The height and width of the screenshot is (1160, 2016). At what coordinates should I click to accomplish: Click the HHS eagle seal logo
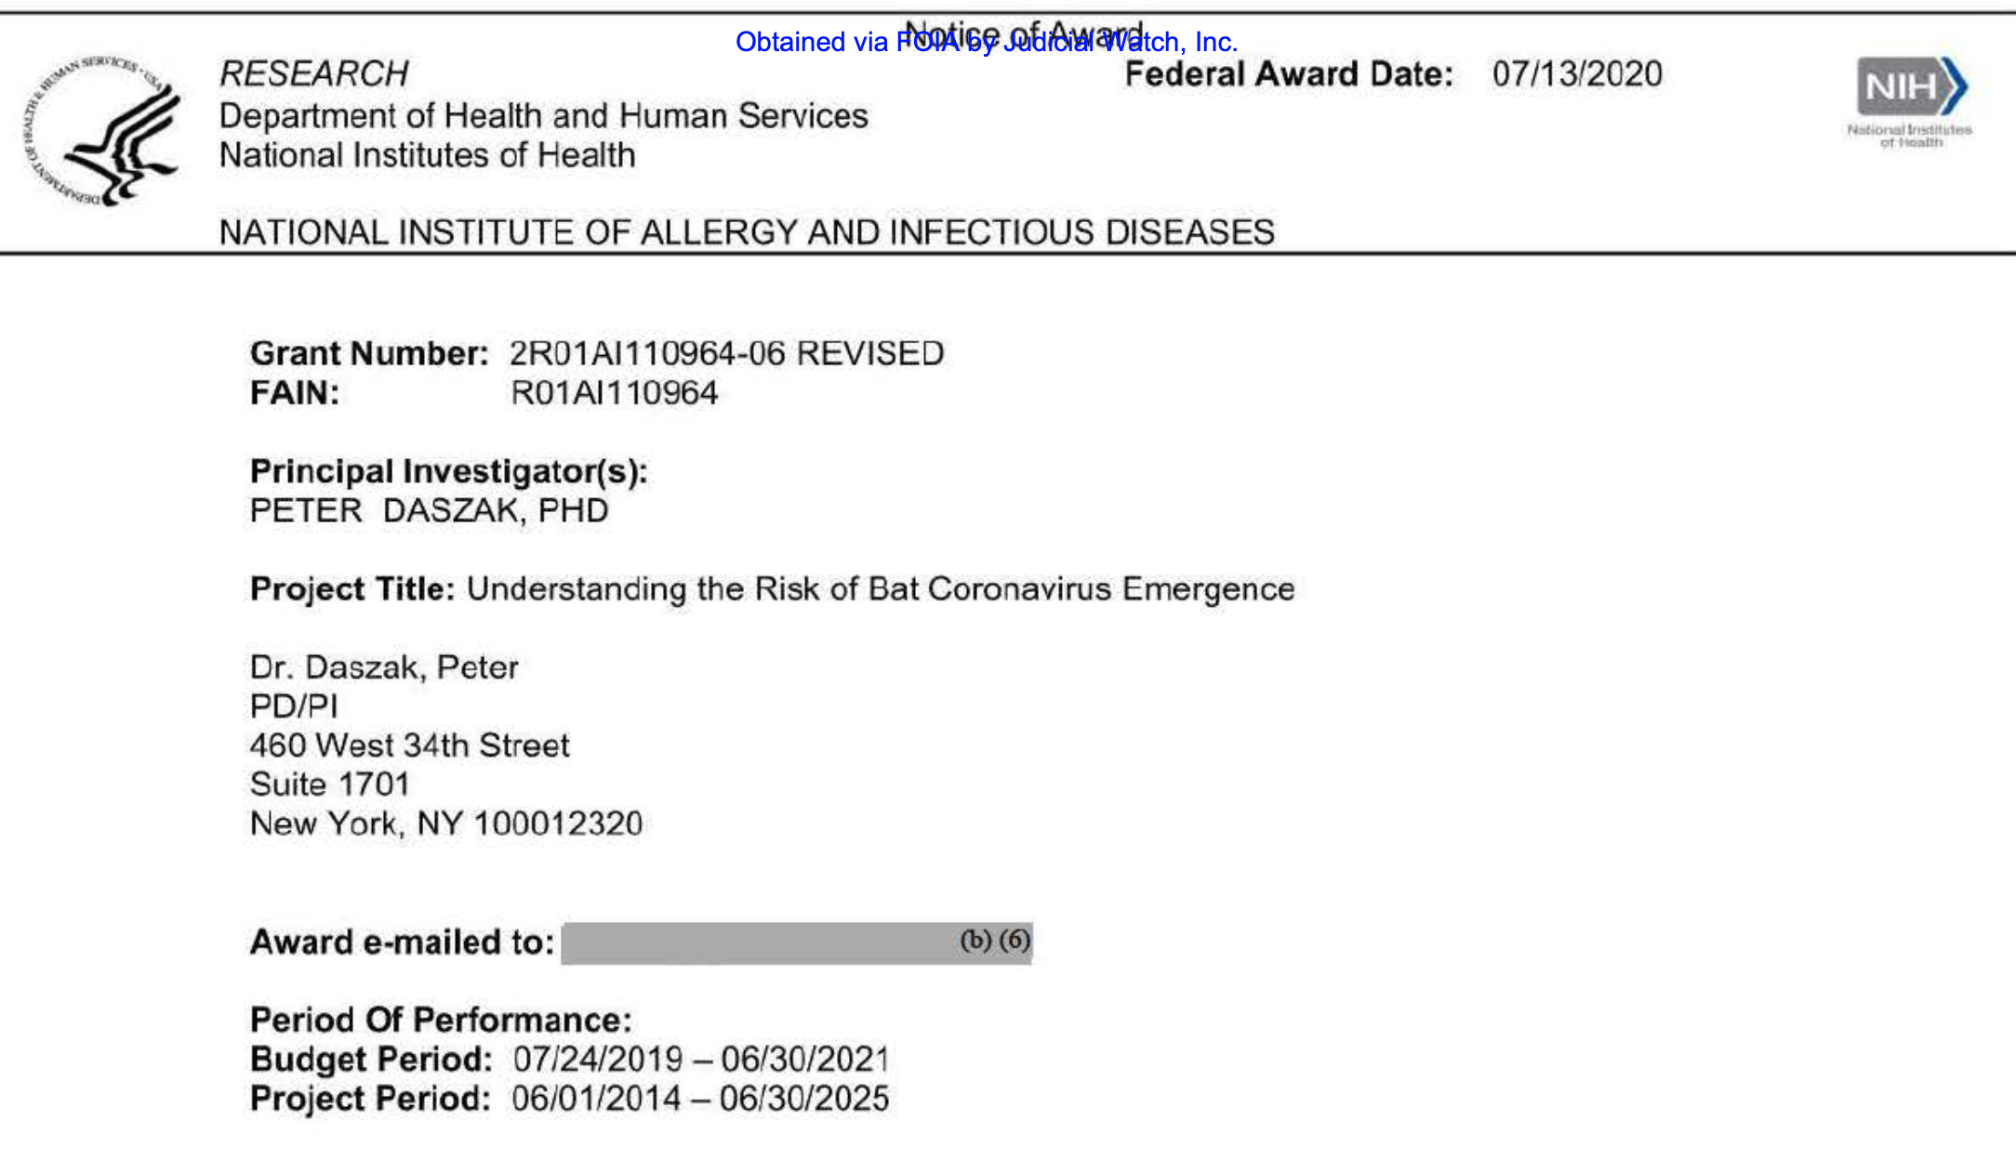pyautogui.click(x=104, y=130)
